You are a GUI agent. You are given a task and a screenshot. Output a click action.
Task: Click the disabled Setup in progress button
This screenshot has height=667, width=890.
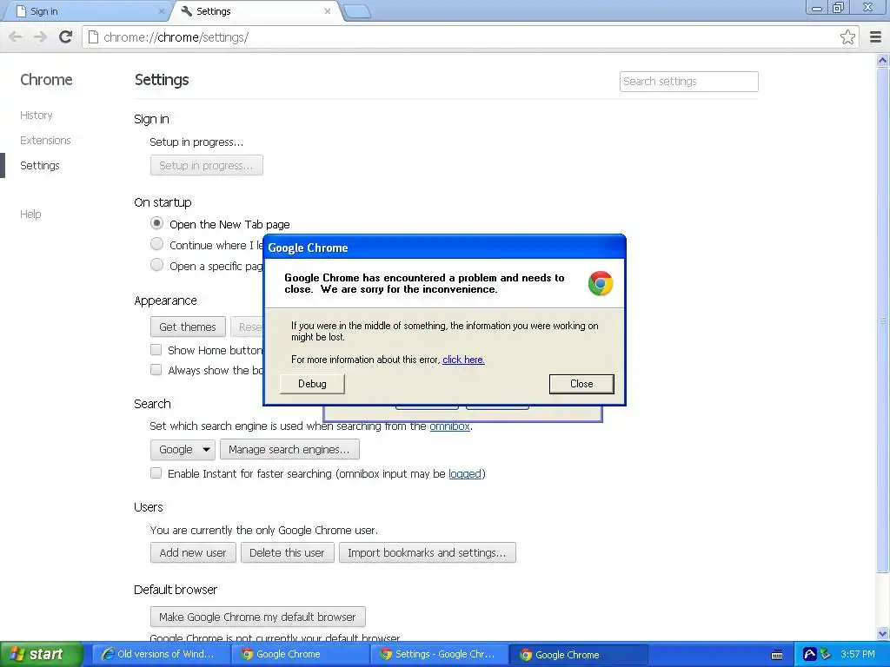(x=207, y=165)
